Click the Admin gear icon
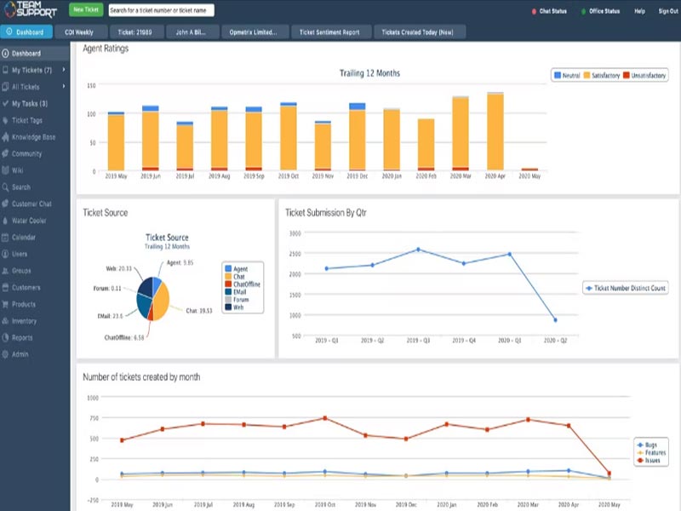Viewport: 681px width, 511px height. pos(6,354)
